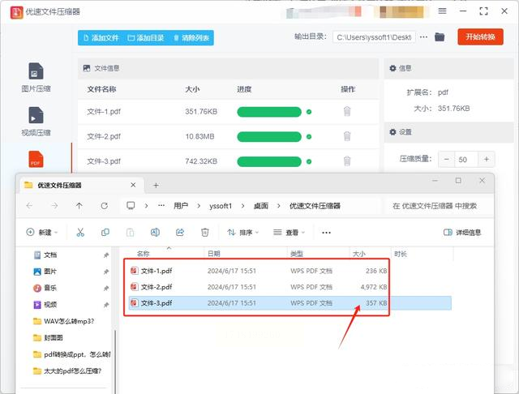This screenshot has height=394, width=519.
Task: Click the Copy icon in Explorer toolbar
Action: point(105,233)
